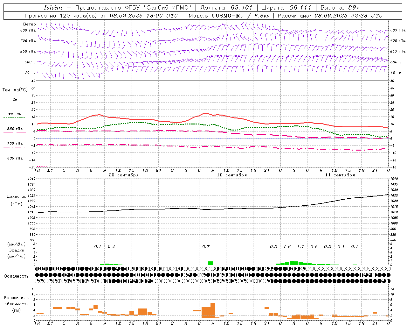This screenshot has width=407, height=326.
Task: Click the "Ветер" wind panel label
Action: [x=29, y=24]
